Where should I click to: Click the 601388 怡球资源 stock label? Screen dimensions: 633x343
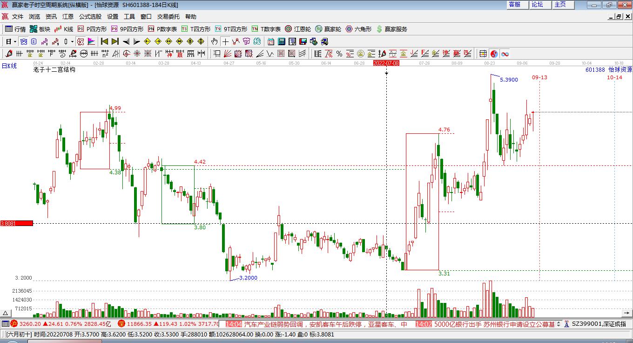tap(608, 70)
